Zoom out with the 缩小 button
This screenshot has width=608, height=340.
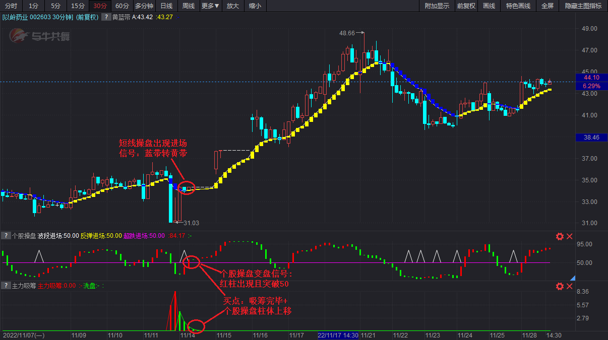(x=255, y=6)
